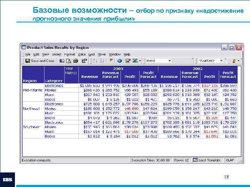Open the File menu
250x187 pixels.
click(28, 54)
